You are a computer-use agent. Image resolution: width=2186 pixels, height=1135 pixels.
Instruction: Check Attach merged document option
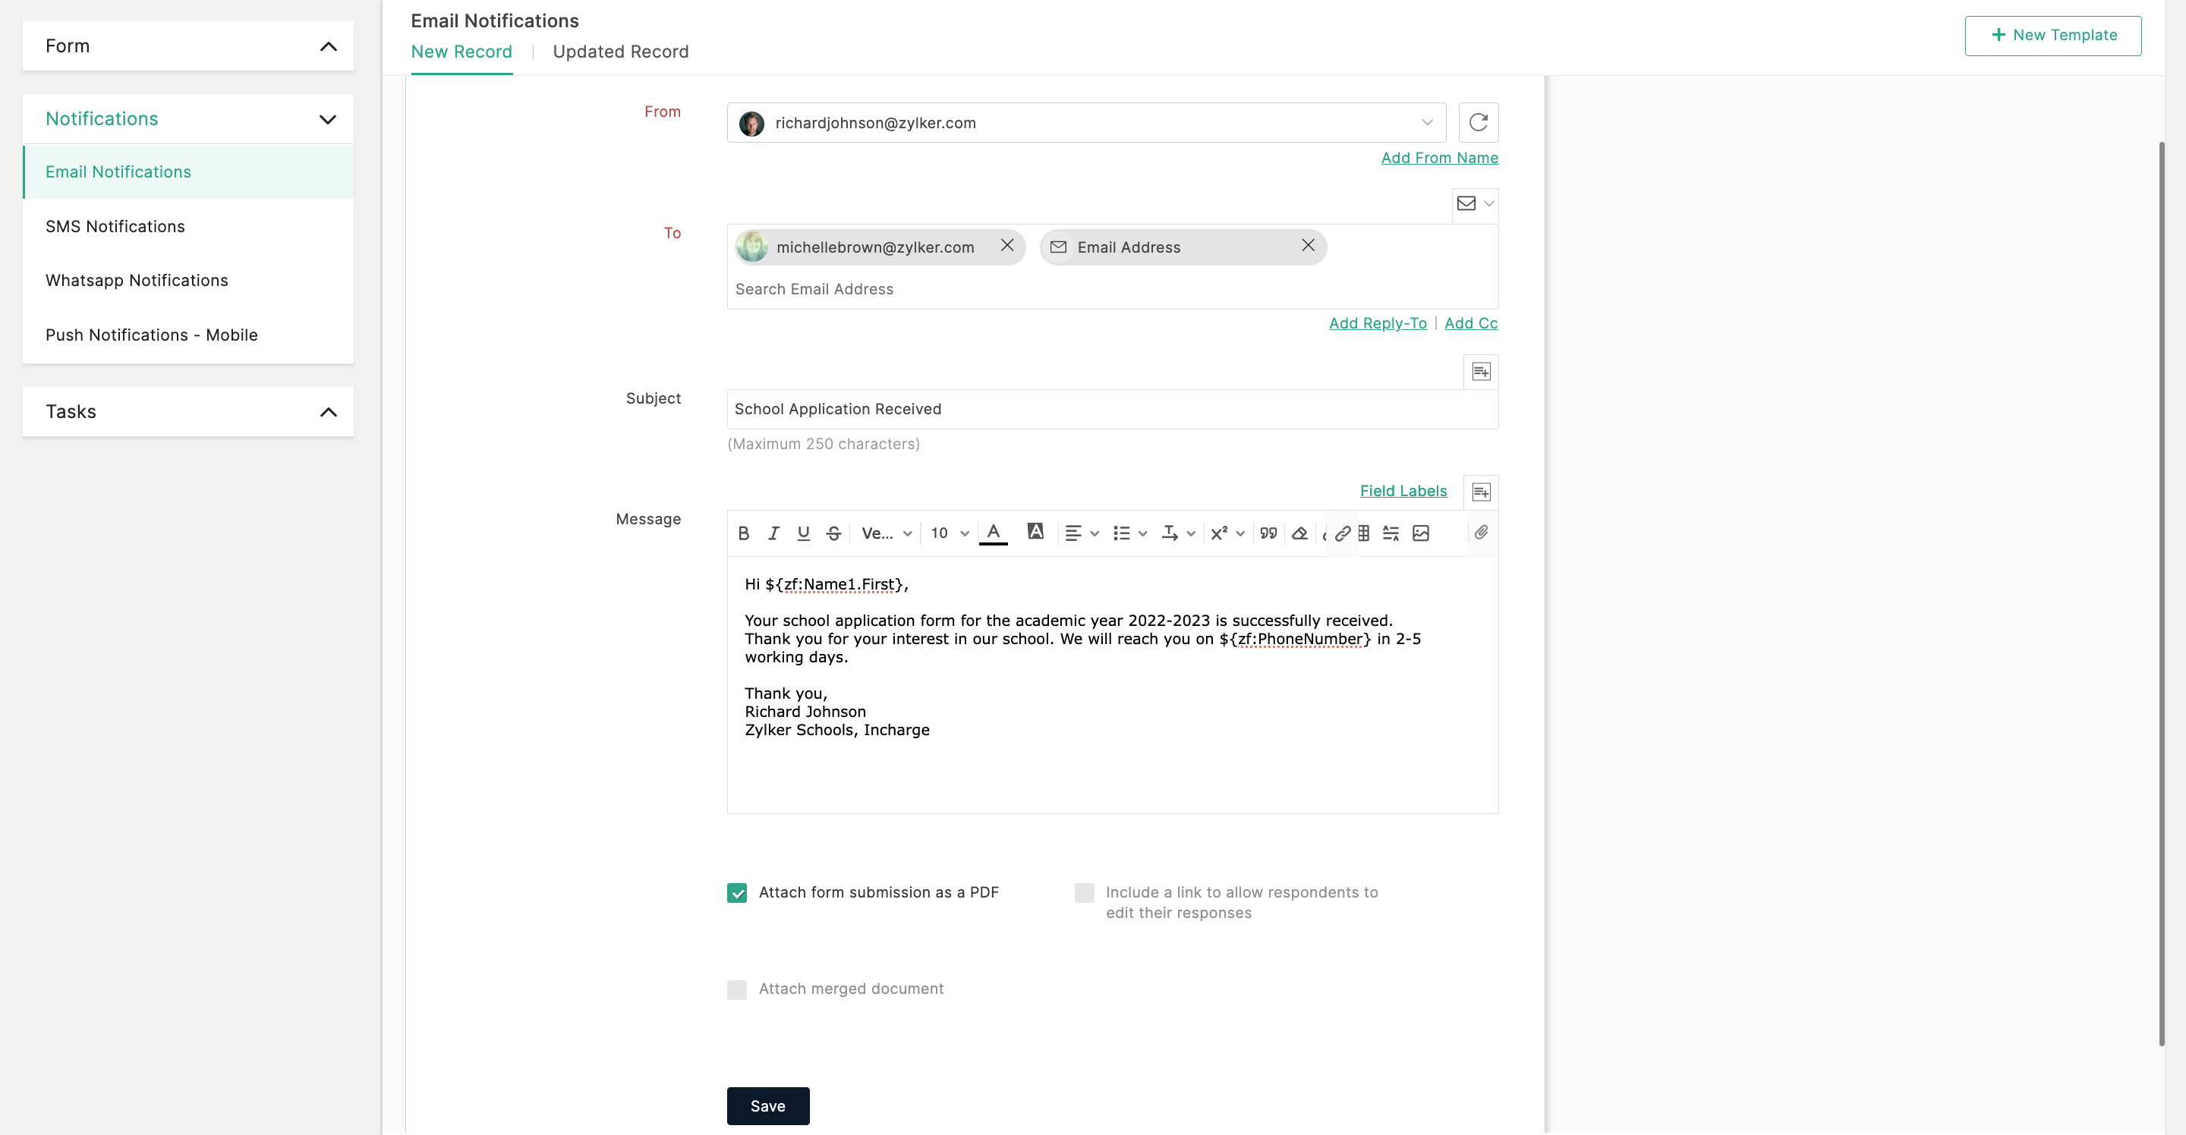(736, 989)
